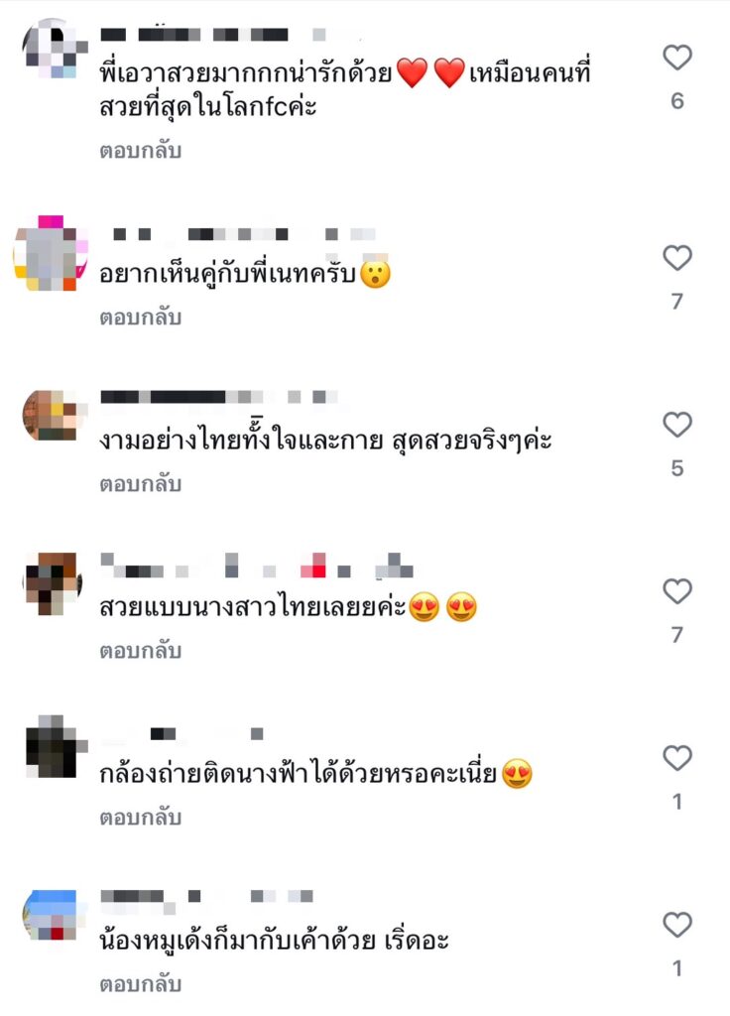Image resolution: width=730 pixels, height=1016 pixels.
Task: Heart the สวยแบบนางสาวไทยเลยค่ะ comment
Action: 677,591
